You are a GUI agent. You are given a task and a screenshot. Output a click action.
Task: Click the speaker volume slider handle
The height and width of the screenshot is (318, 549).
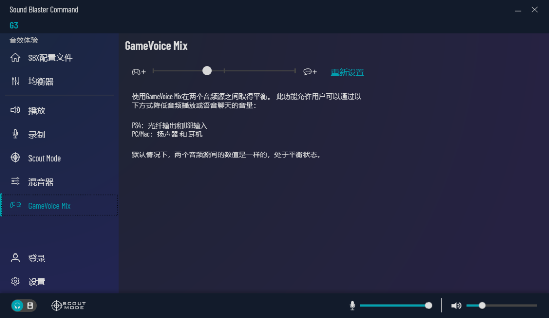482,305
